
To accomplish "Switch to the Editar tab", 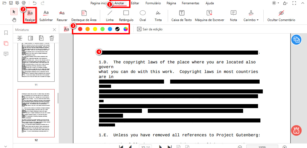I will pos(135,3).
